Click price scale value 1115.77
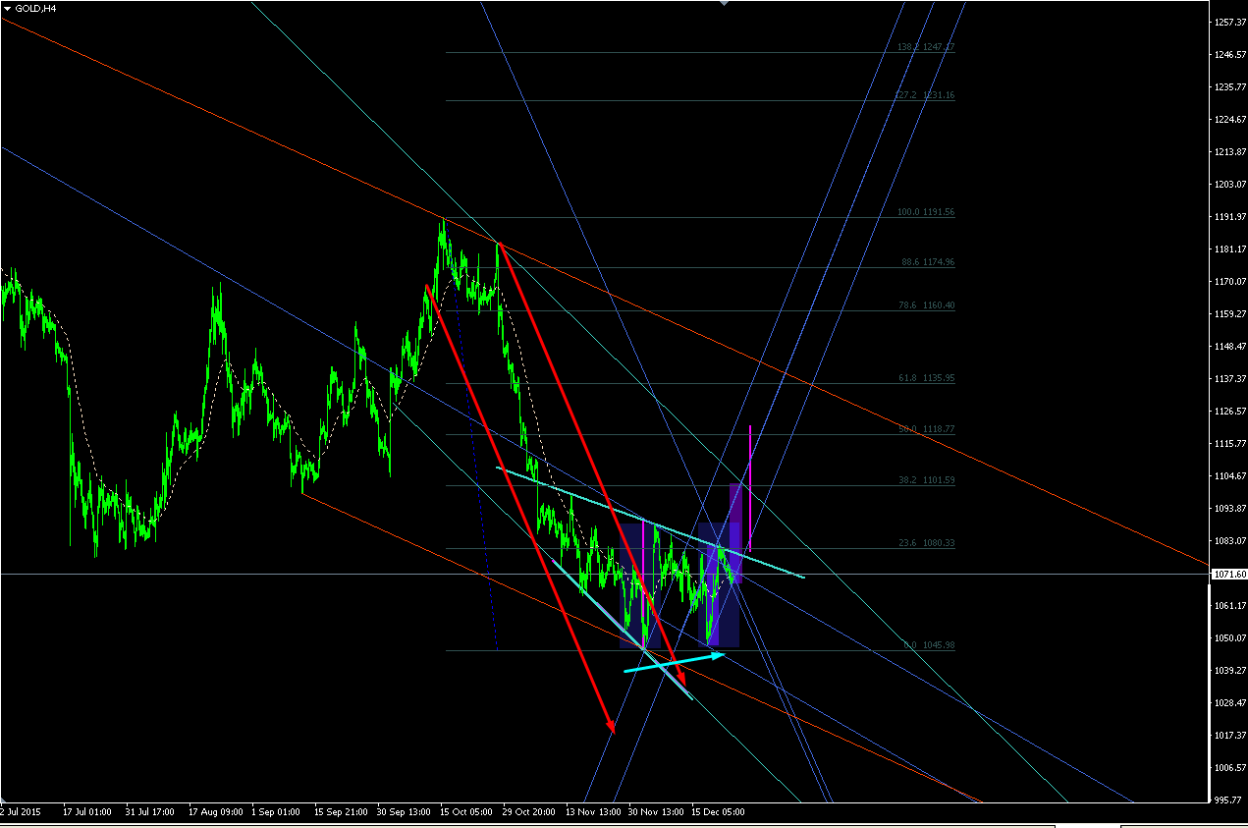The width and height of the screenshot is (1248, 828). tap(1228, 443)
